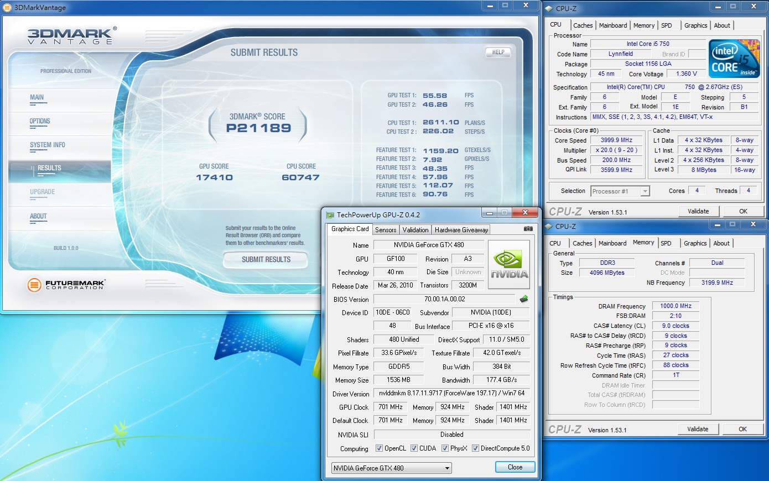Switch to CPU tab in bottom CPU-Z window

pos(555,243)
